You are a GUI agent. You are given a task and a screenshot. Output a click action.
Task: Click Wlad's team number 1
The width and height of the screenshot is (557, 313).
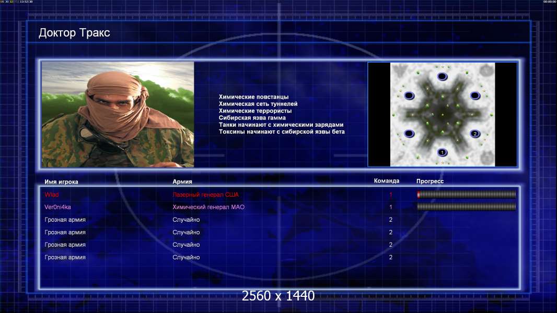point(390,195)
